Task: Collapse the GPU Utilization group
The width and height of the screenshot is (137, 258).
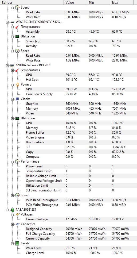Action: (12, 118)
